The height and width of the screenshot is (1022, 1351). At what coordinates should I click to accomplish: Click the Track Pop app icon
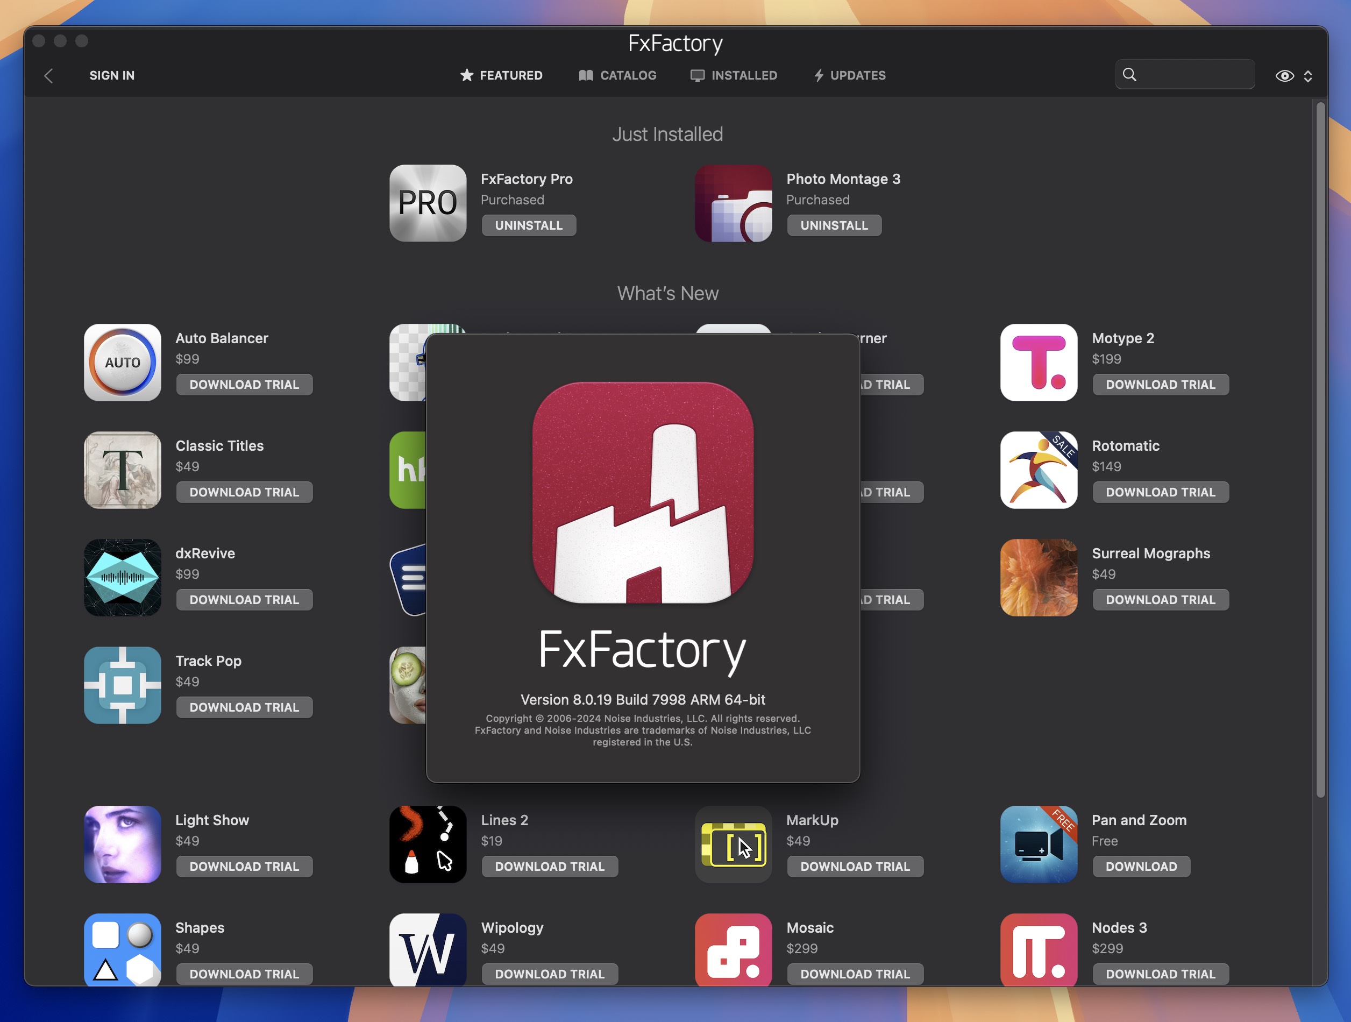[122, 685]
